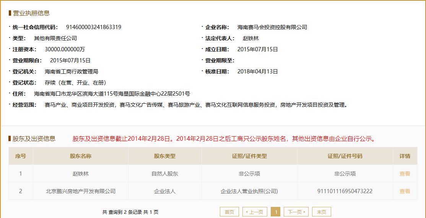This screenshot has height=218, width=426.
Task: Click the credit code 914600003241863319
Action: coord(94,27)
